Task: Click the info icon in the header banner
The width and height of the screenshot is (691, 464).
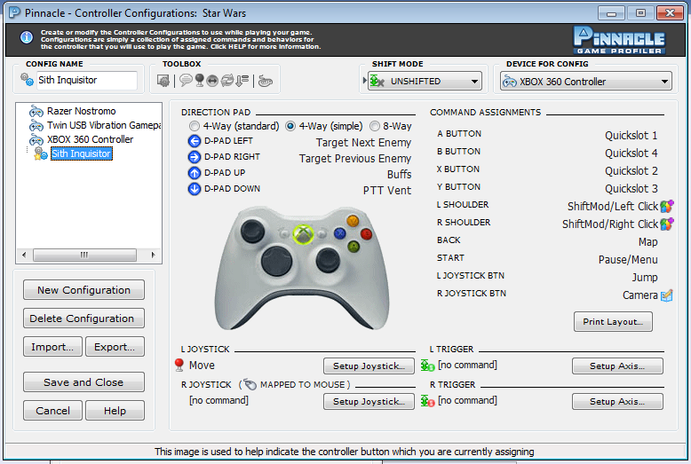Action: coord(27,37)
